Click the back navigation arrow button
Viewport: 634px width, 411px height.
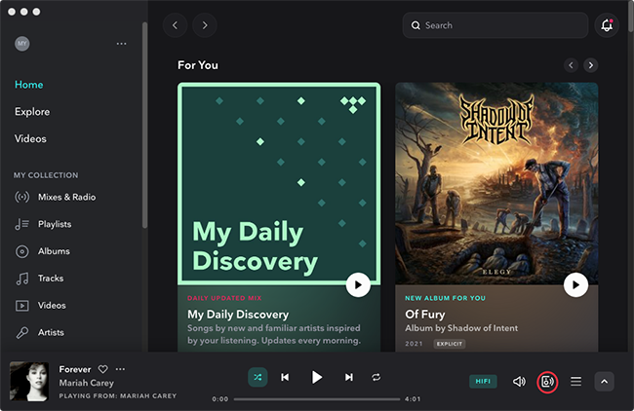point(175,25)
